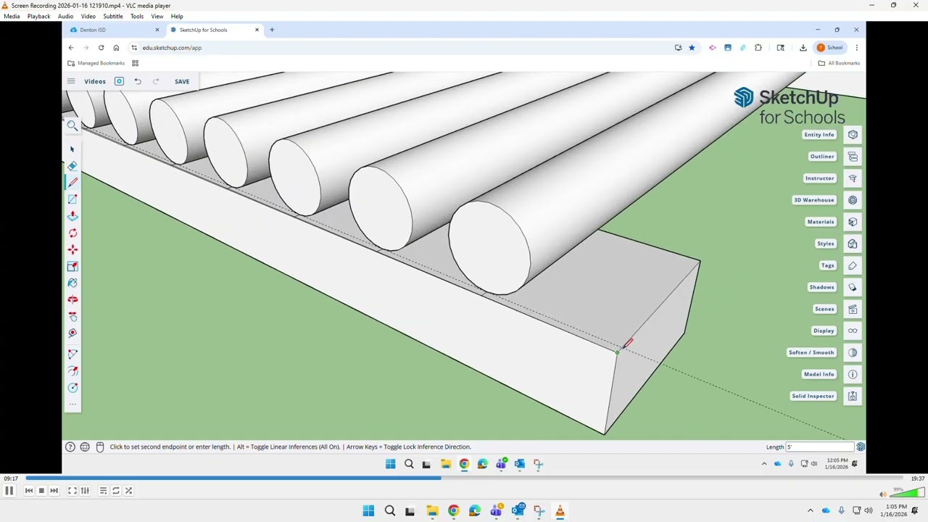Viewport: 928px width, 522px height.
Task: Open the All Bookmarks folder
Action: point(839,63)
